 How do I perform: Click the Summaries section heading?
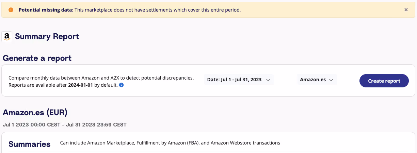pos(30,144)
